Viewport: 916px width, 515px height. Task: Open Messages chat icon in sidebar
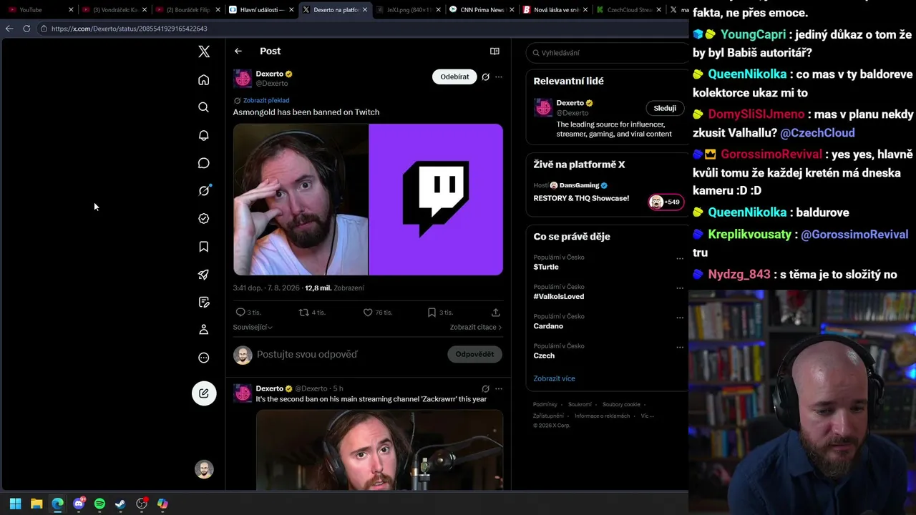coord(204,163)
